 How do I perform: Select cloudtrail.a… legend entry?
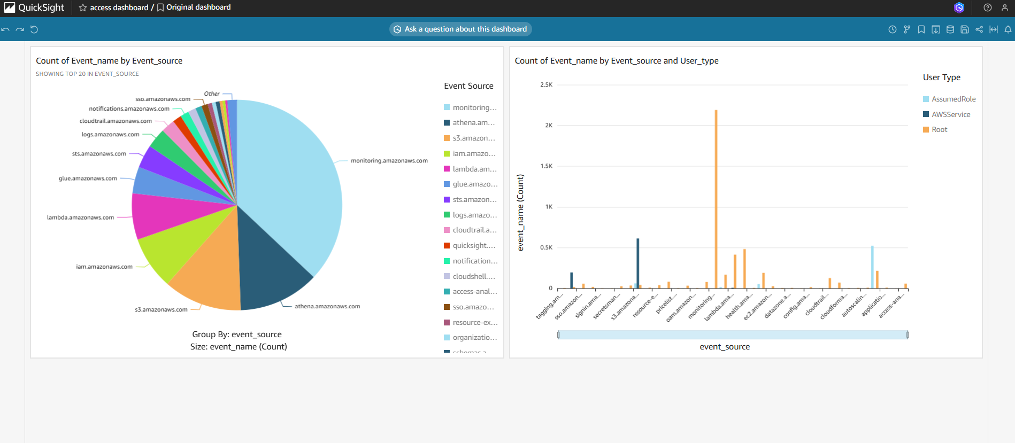[x=471, y=230]
